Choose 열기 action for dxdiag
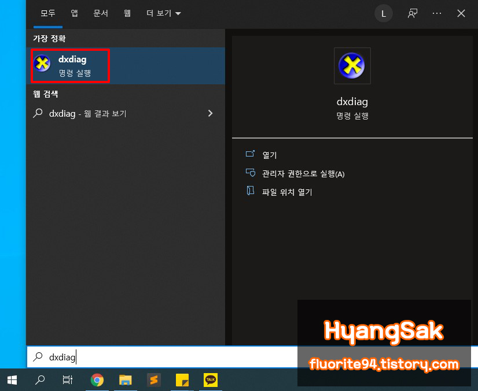478x391 pixels. [270, 155]
